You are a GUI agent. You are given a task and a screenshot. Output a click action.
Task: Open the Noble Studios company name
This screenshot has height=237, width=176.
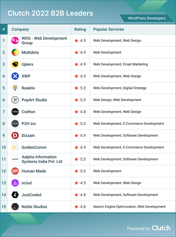tap(34, 207)
